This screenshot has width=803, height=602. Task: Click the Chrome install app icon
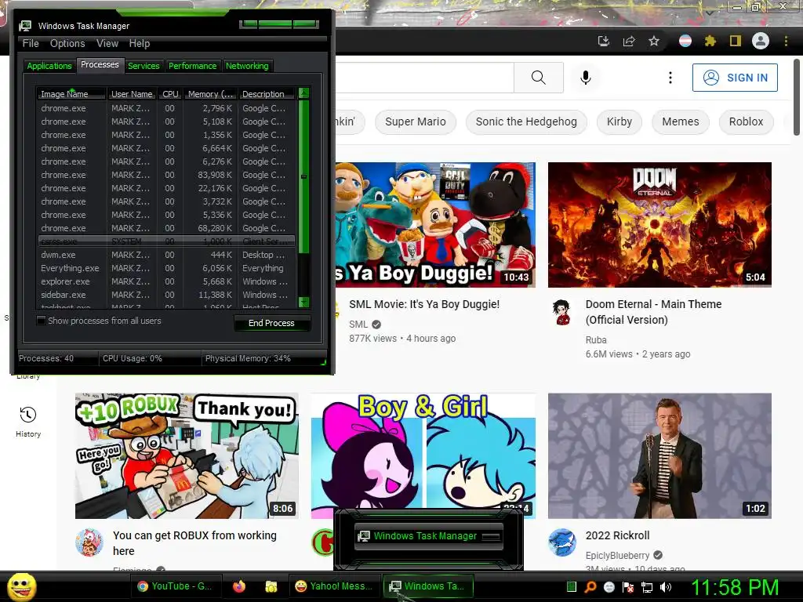(604, 41)
